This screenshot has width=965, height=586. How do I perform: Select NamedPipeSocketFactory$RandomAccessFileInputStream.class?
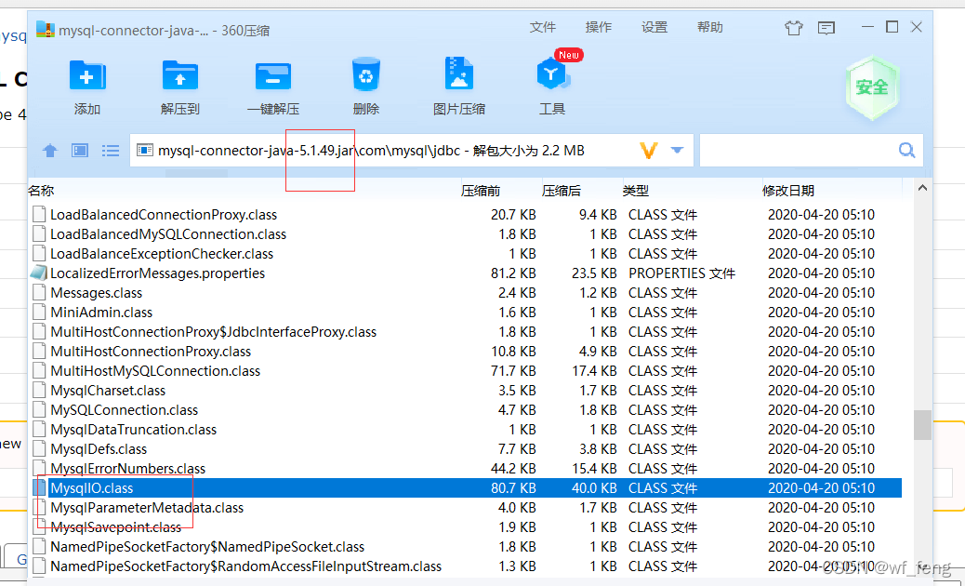pos(246,566)
